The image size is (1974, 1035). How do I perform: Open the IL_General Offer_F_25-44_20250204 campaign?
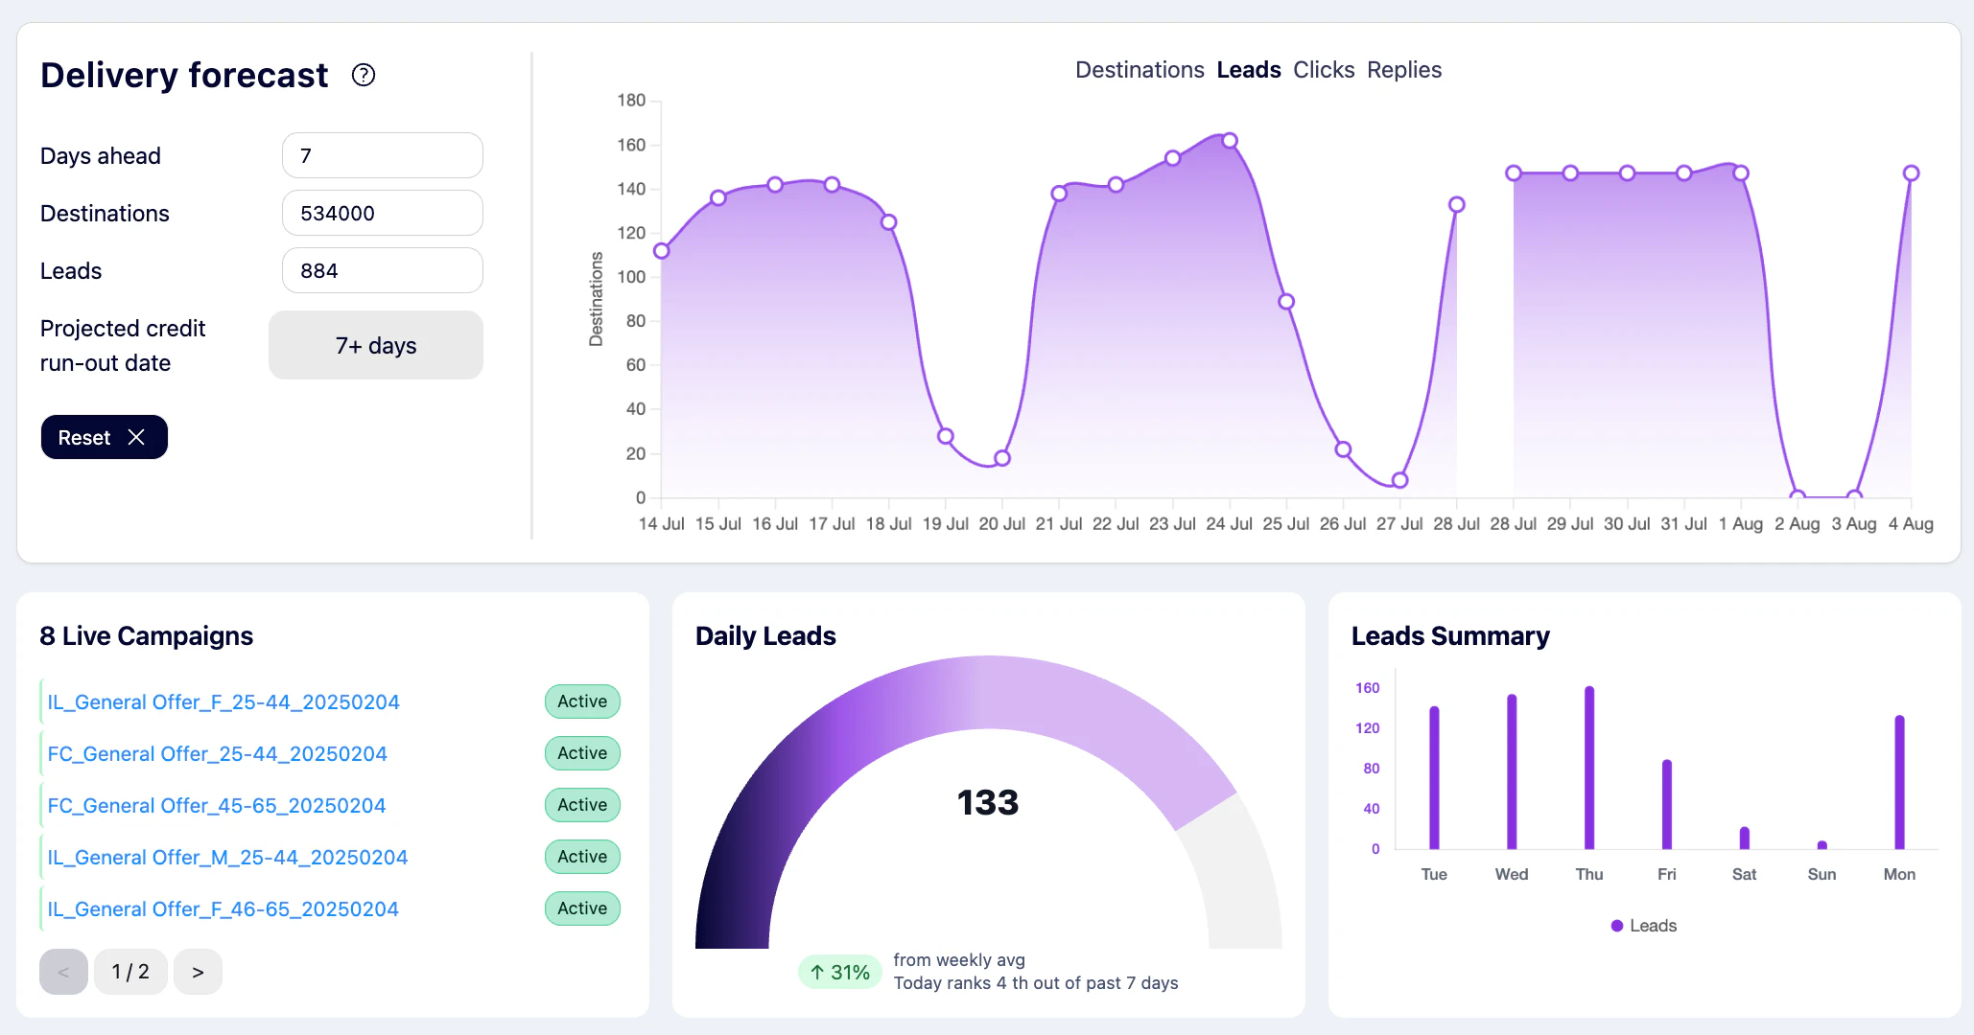point(223,701)
